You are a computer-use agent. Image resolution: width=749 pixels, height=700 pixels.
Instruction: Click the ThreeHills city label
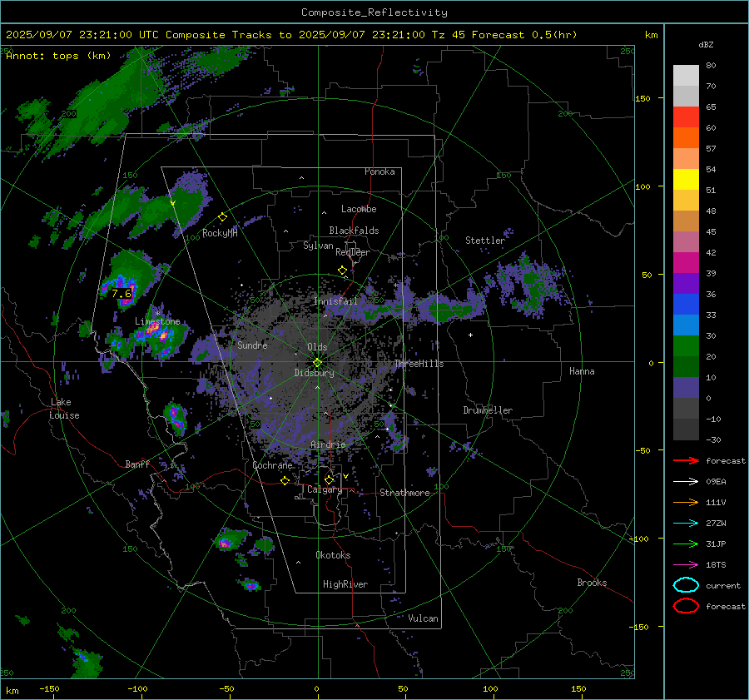pyautogui.click(x=419, y=364)
